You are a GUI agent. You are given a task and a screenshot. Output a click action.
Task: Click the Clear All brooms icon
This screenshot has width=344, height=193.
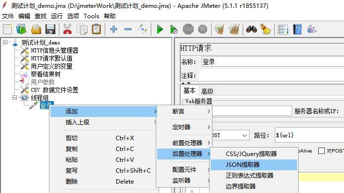click(x=234, y=29)
